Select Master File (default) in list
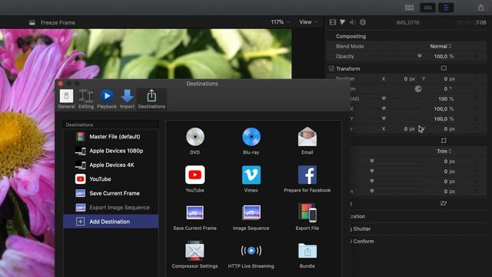This screenshot has height=277, width=492. tap(111, 137)
